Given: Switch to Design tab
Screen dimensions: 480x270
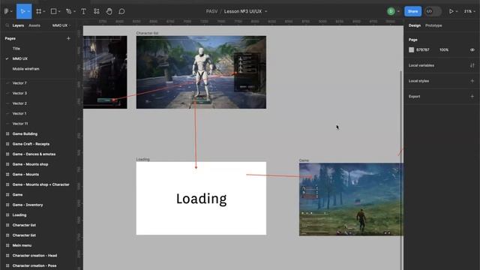Looking at the screenshot, I should [415, 25].
